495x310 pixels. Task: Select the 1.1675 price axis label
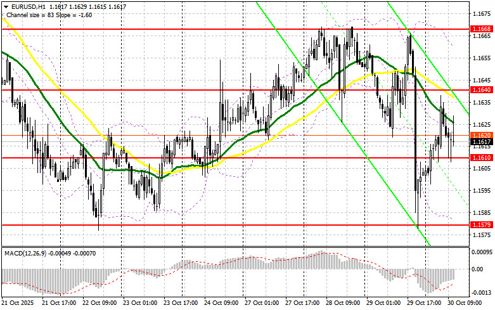pyautogui.click(x=482, y=13)
